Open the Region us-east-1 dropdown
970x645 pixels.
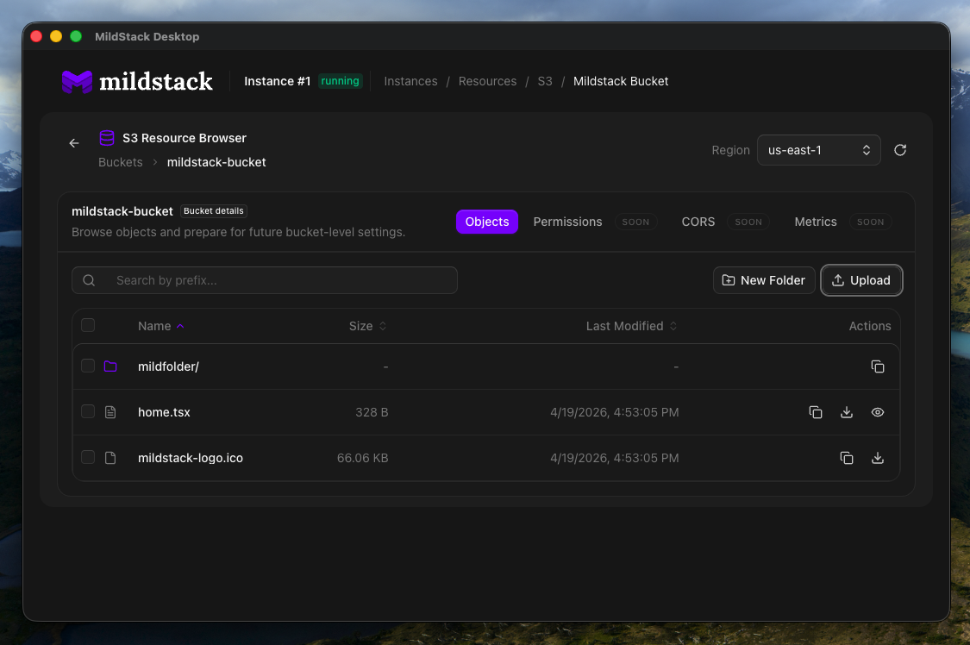pyautogui.click(x=818, y=150)
